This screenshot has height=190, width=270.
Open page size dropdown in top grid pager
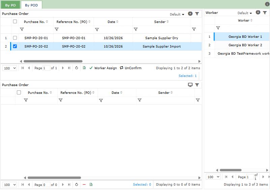pyautogui.click(x=9, y=68)
